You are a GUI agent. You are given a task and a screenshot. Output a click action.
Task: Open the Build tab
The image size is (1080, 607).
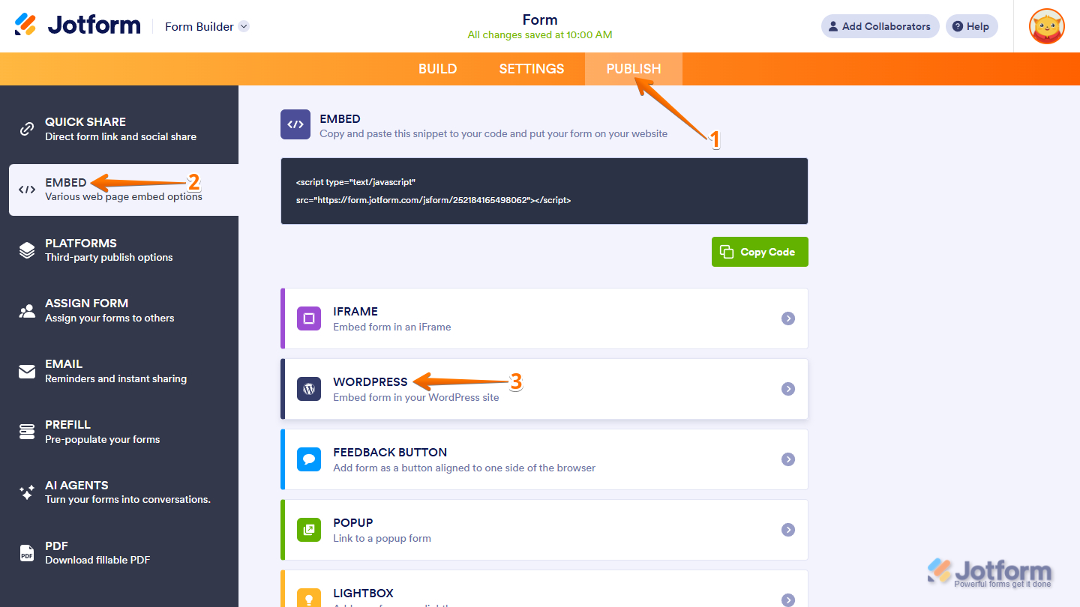[x=437, y=68]
